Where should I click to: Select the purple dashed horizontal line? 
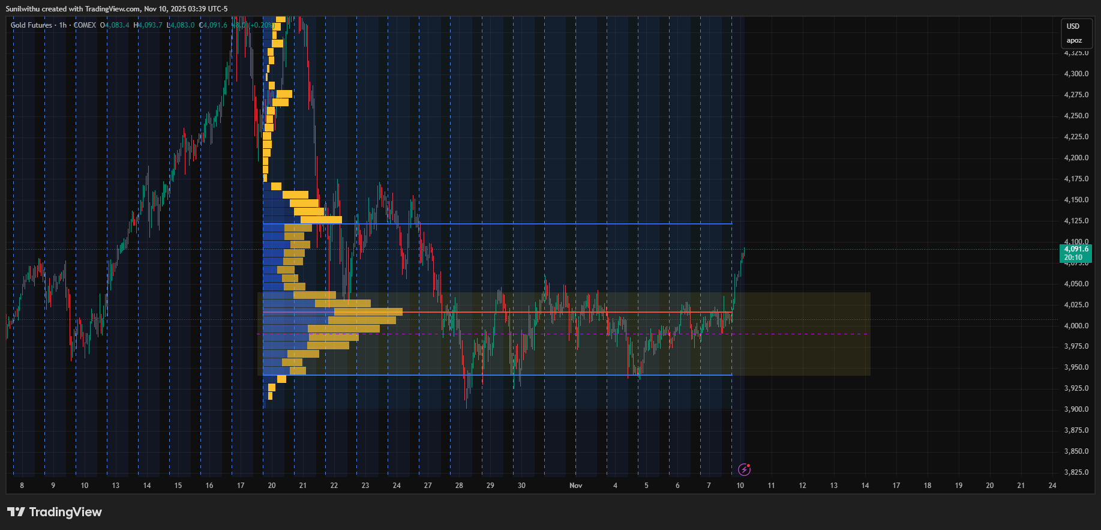click(780, 334)
